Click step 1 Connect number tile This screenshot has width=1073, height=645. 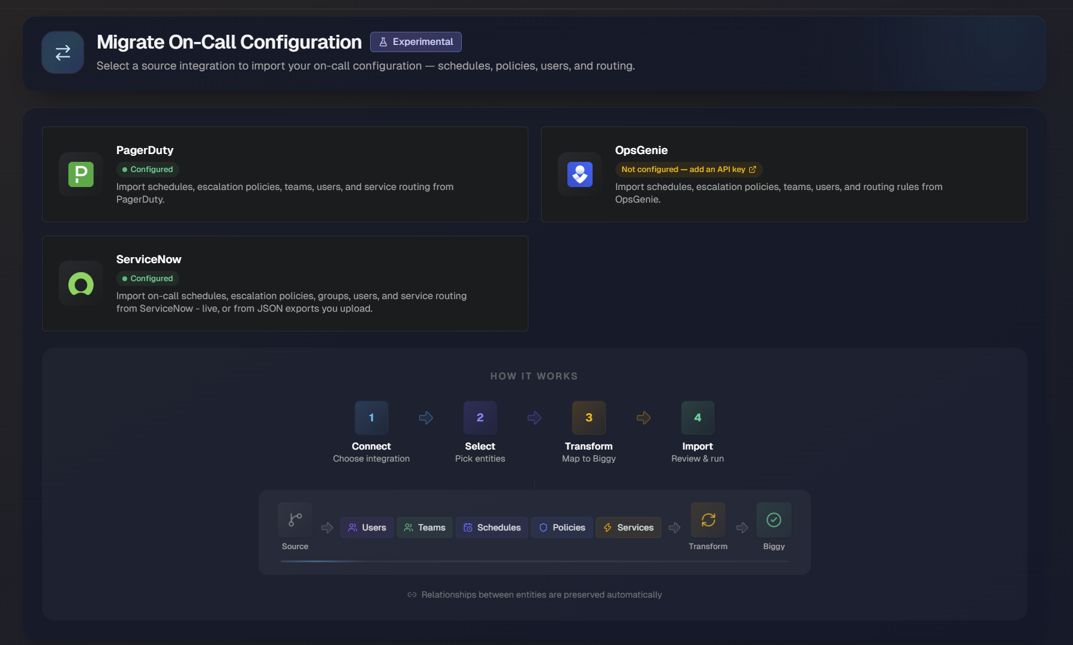pos(371,418)
